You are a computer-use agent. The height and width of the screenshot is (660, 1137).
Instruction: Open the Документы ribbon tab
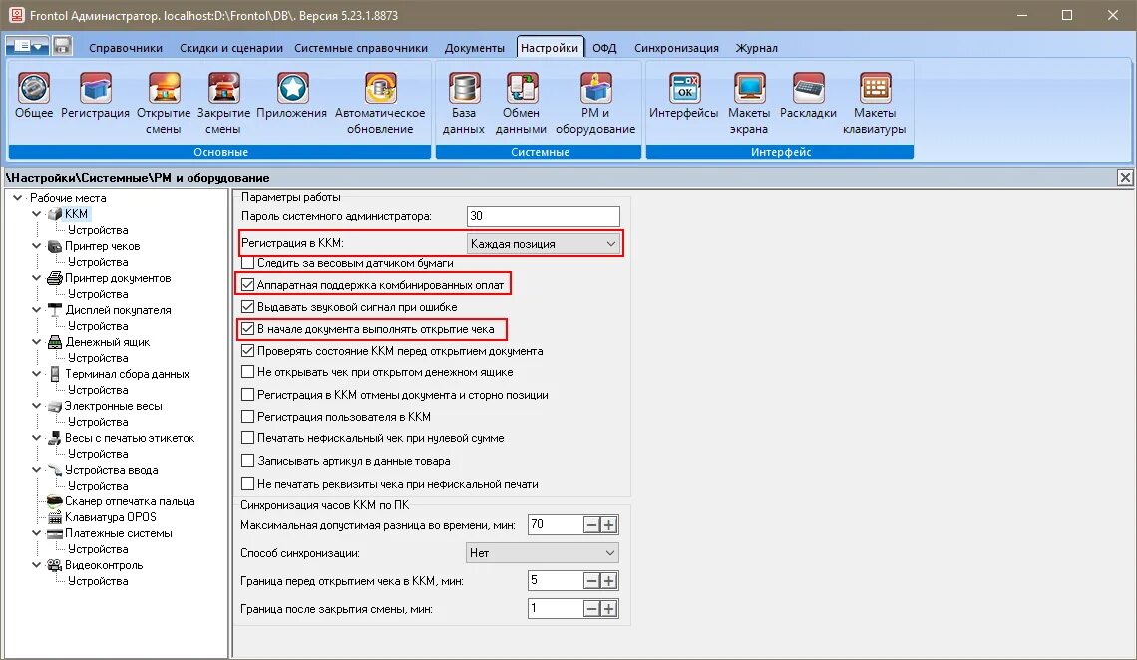point(474,48)
